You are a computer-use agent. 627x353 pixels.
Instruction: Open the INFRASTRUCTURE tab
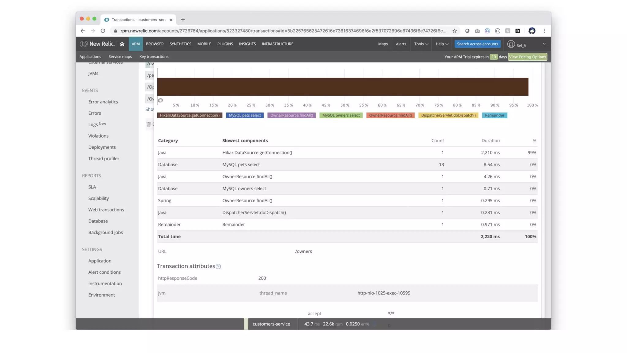pos(277,44)
